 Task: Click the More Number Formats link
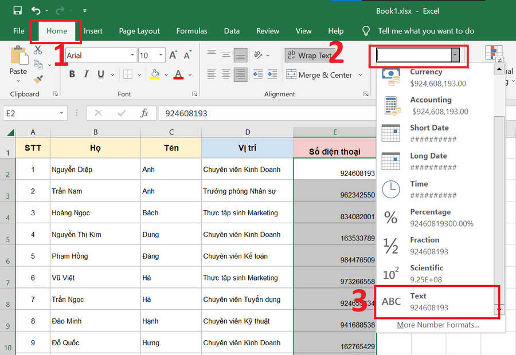pyautogui.click(x=437, y=325)
